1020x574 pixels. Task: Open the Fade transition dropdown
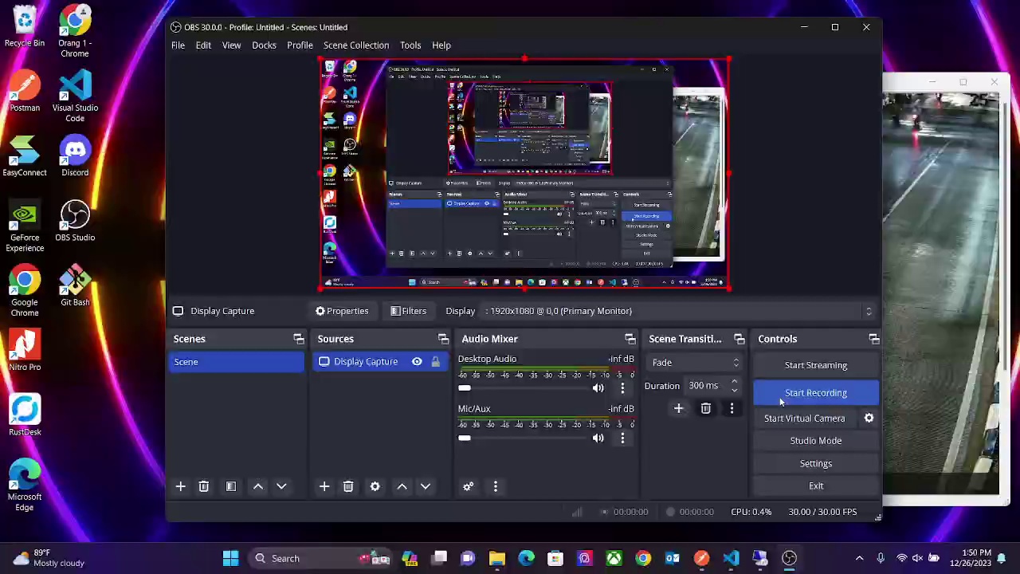click(x=693, y=363)
